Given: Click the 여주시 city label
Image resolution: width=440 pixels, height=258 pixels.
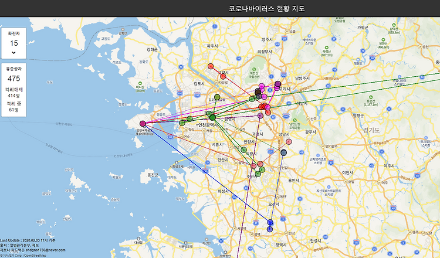Looking at the screenshot, I should 389,166.
